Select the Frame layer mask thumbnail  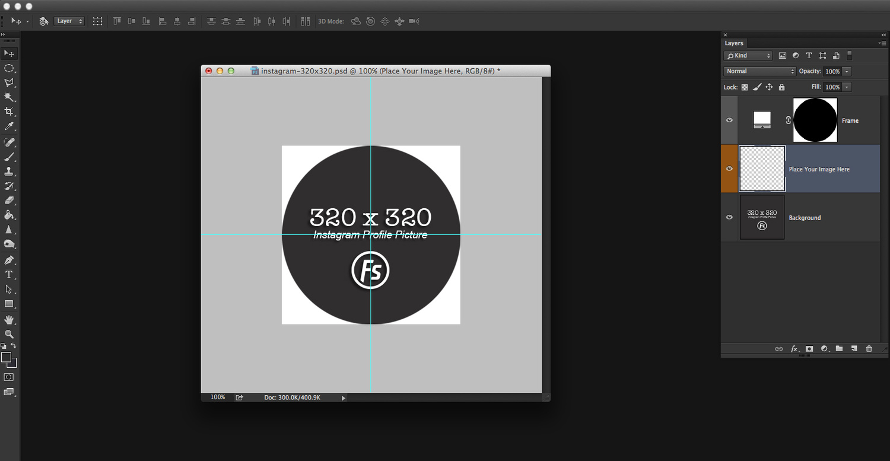(x=815, y=120)
